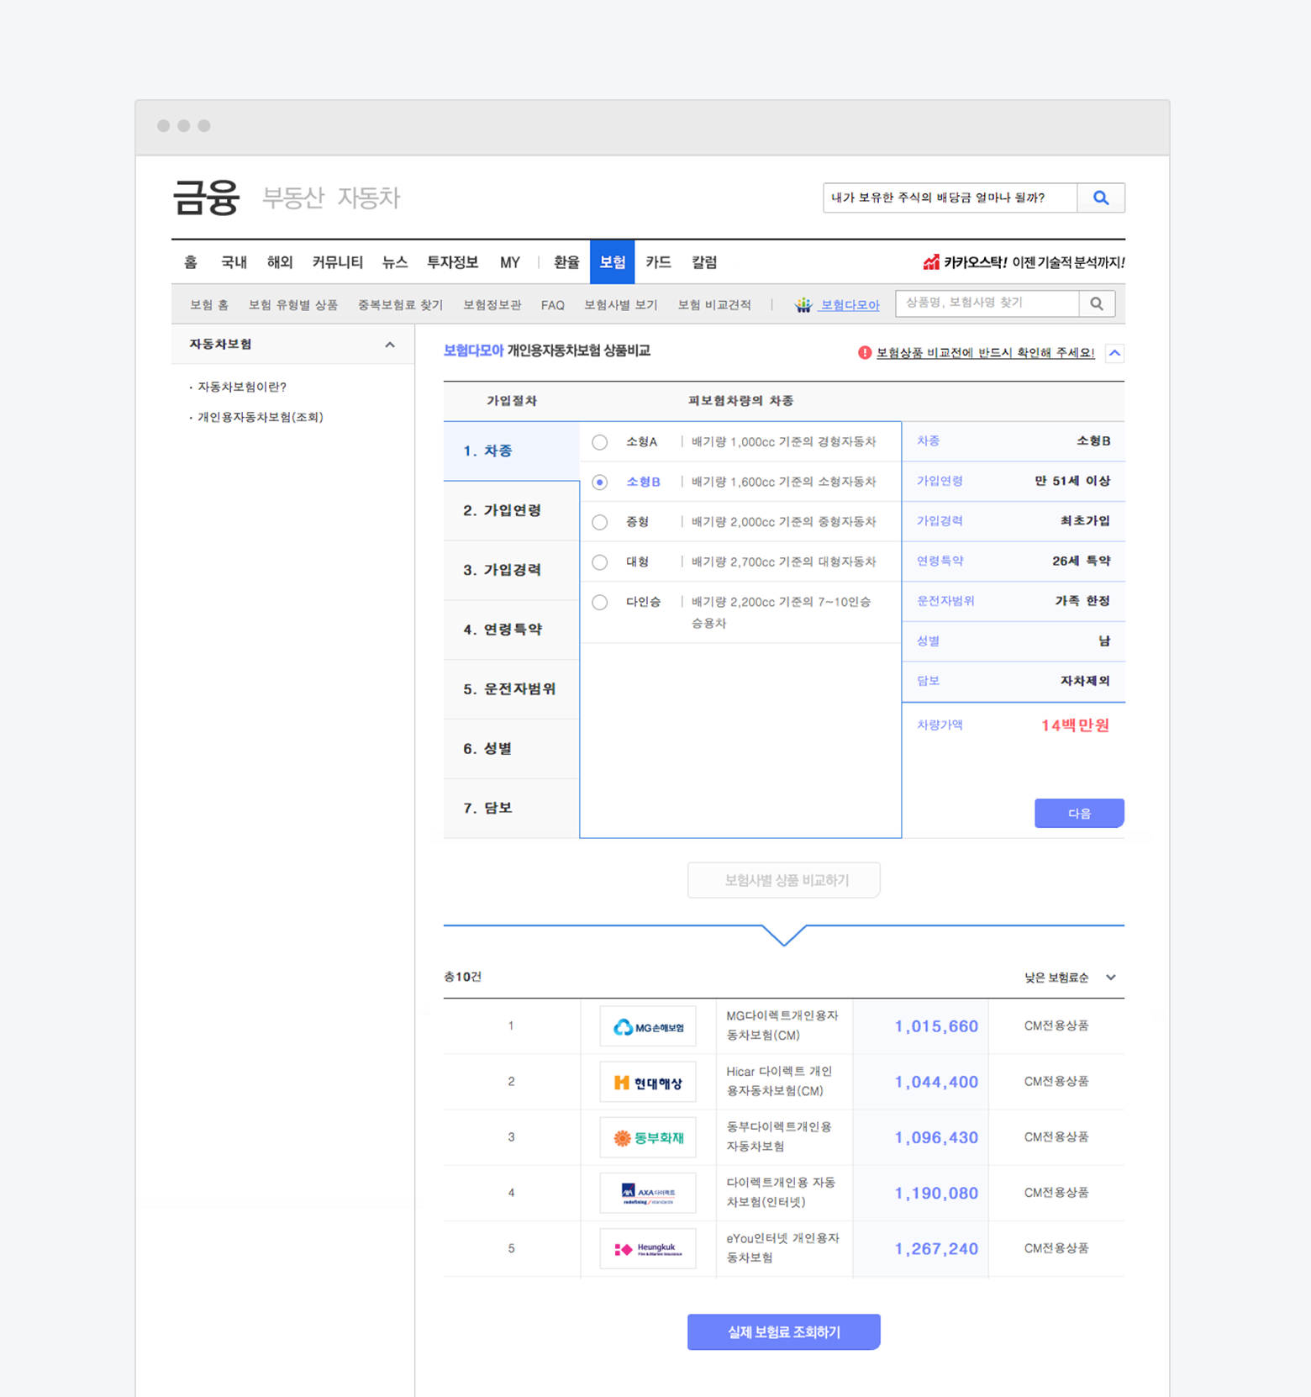1311x1397 pixels.
Task: Select step 1. 차종 tab
Action: (x=512, y=451)
